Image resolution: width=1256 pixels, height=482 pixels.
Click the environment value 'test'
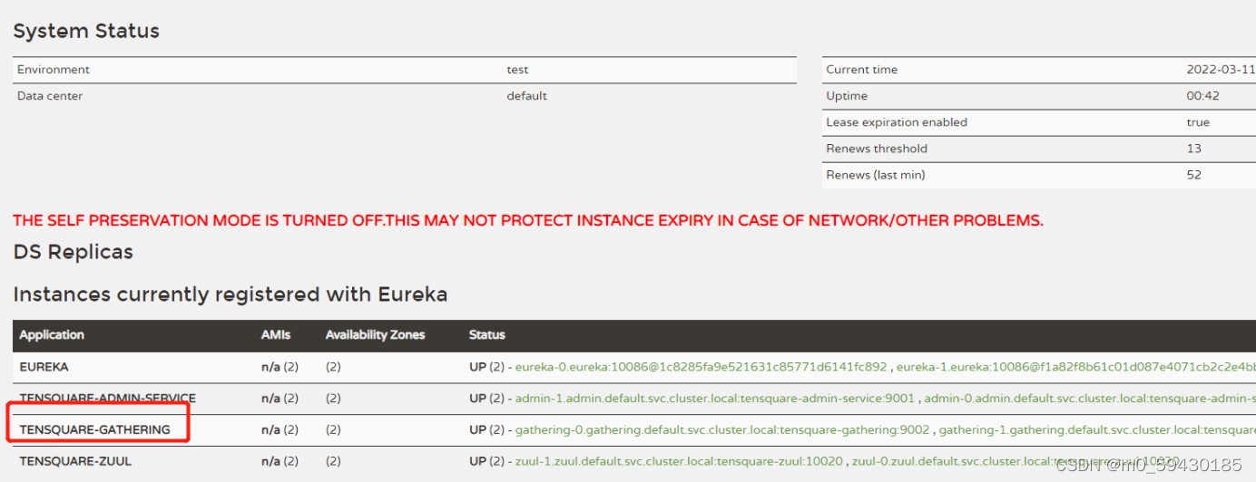click(517, 70)
